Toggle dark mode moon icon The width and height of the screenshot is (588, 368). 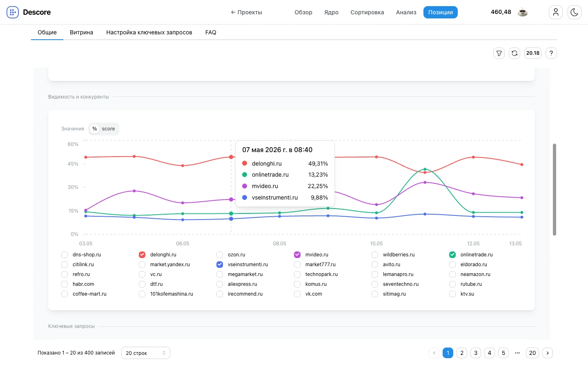pos(575,12)
